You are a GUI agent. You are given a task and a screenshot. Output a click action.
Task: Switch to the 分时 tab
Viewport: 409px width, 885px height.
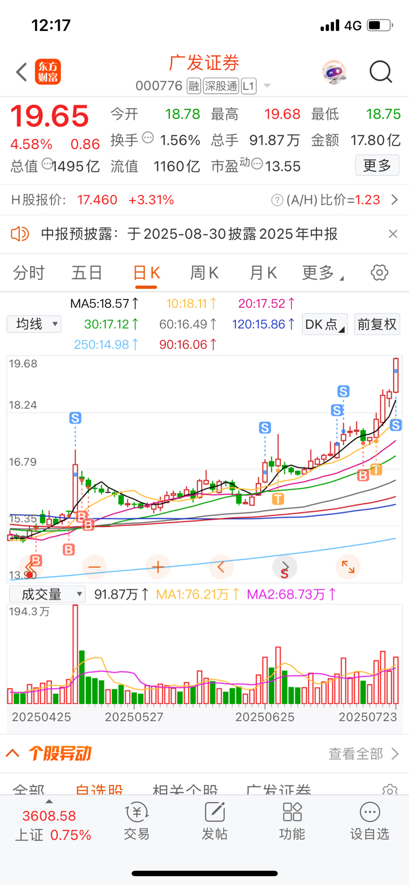(29, 273)
